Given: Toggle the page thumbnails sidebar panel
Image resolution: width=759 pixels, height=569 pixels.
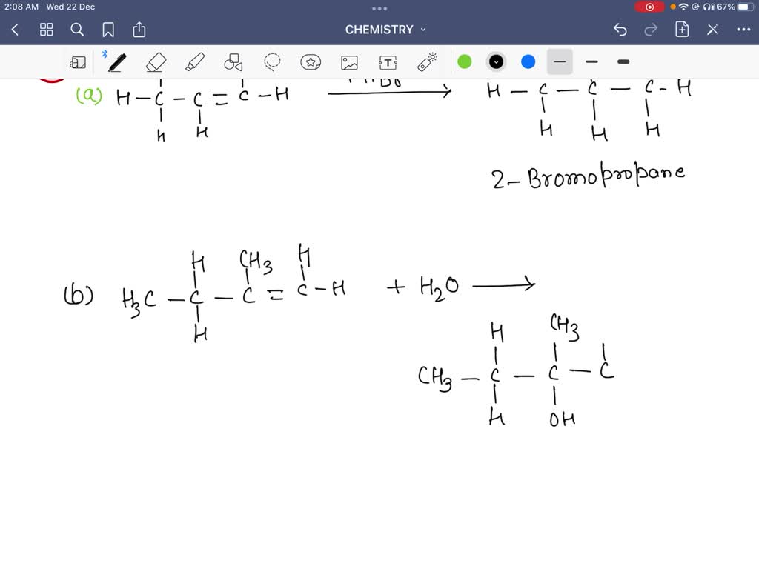Looking at the screenshot, I should [x=79, y=61].
